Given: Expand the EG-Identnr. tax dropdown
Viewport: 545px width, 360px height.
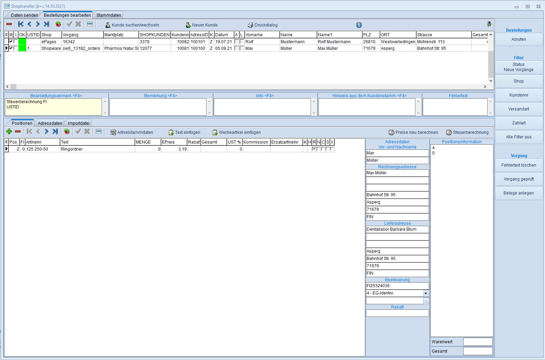Looking at the screenshot, I should click(x=426, y=293).
